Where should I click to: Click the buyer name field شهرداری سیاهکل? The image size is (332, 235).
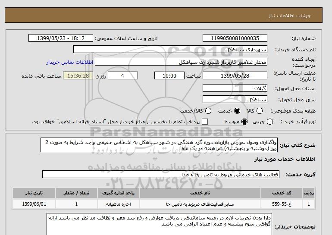(170, 49)
